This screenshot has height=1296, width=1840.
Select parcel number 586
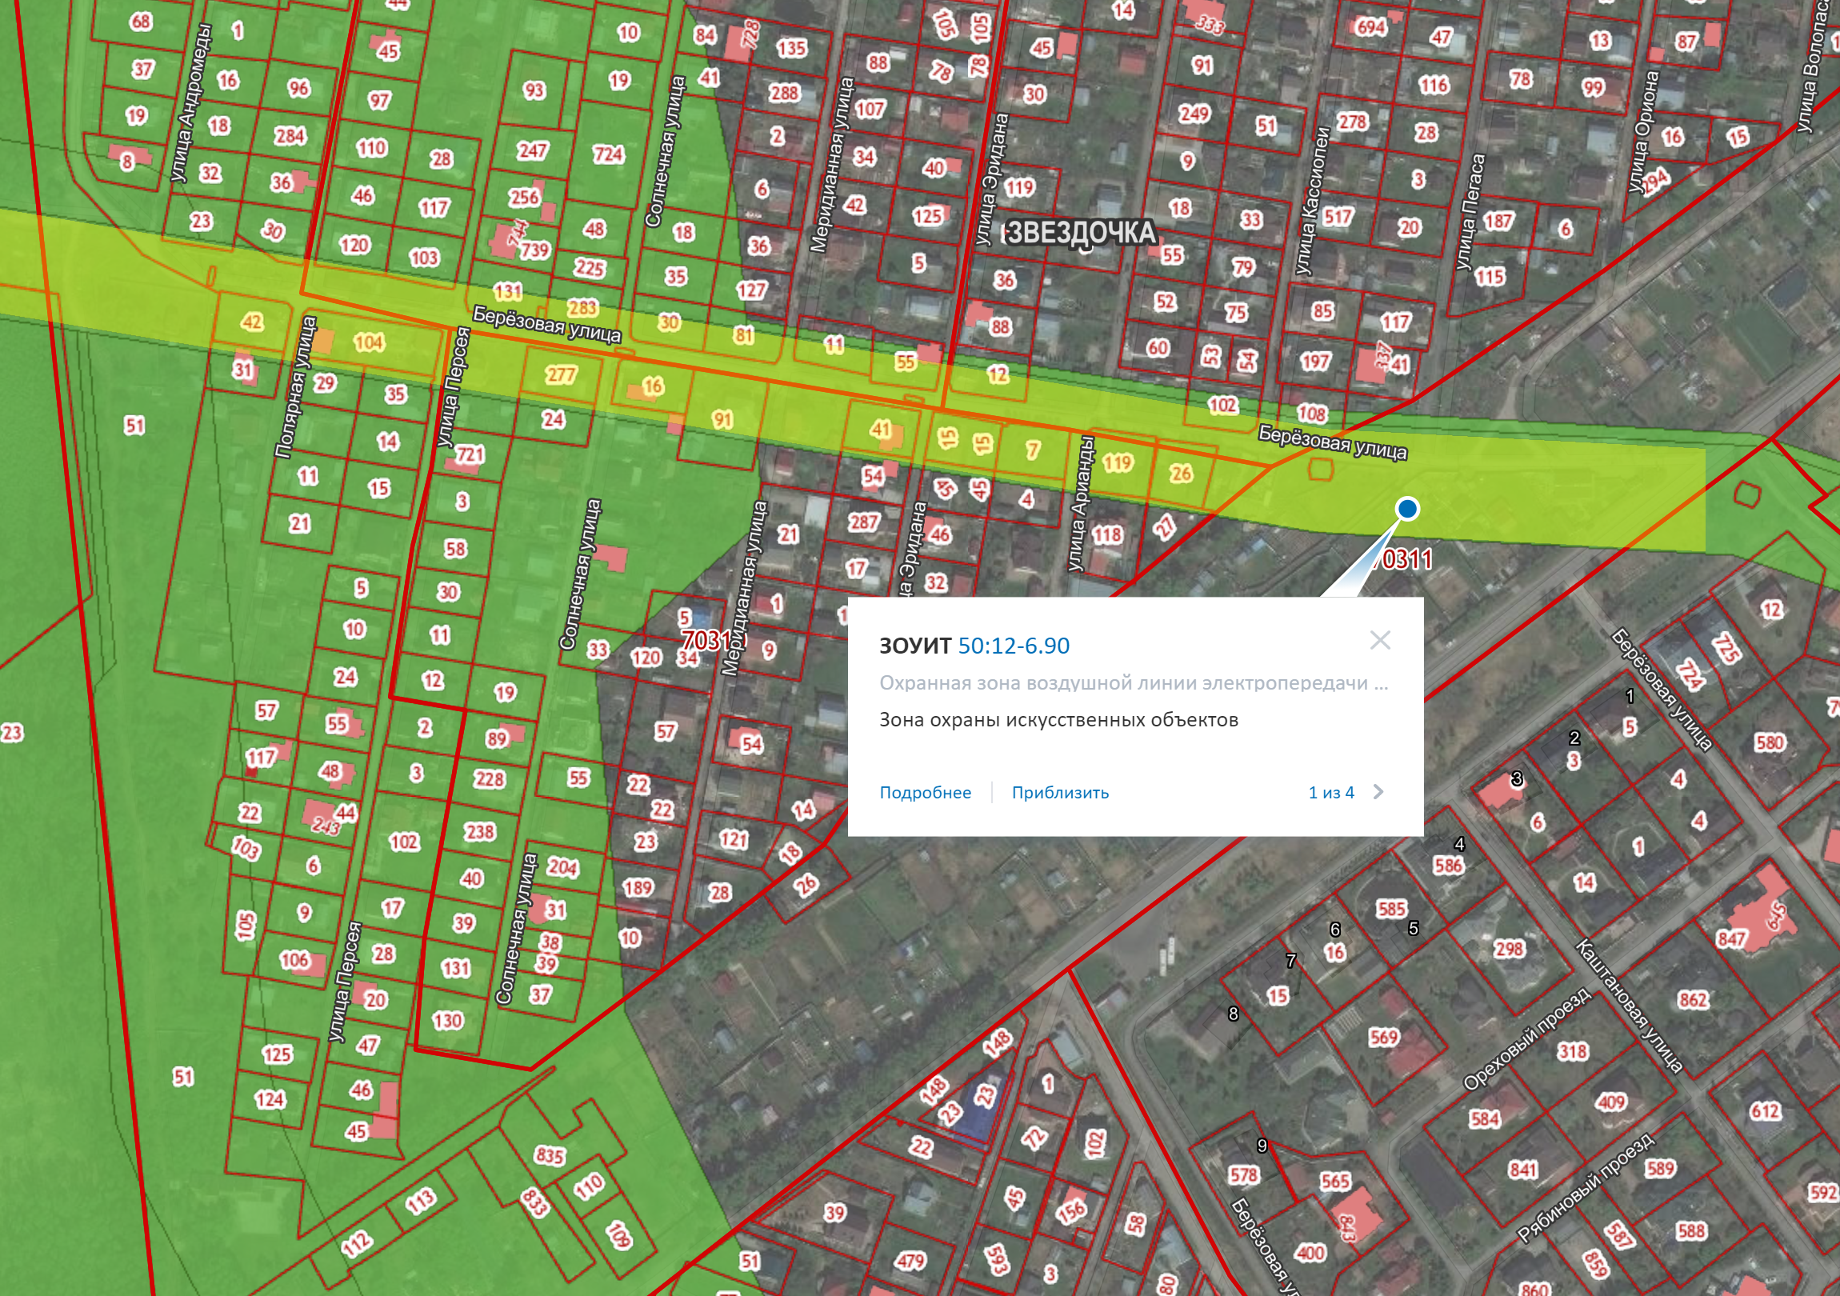(x=1449, y=866)
